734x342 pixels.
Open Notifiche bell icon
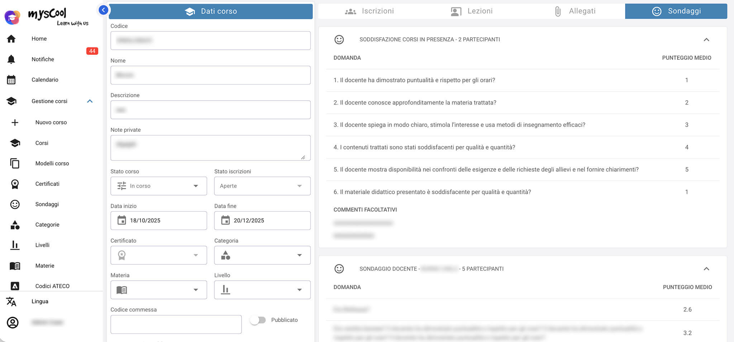tap(11, 59)
